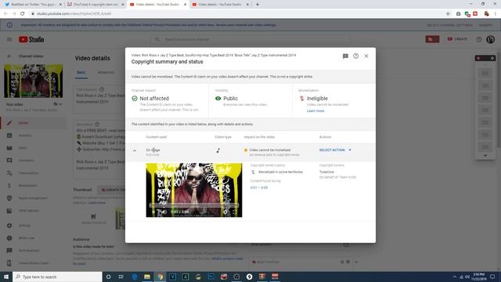Show hidden system tray icons
The width and height of the screenshot is (501, 282).
coord(455,277)
